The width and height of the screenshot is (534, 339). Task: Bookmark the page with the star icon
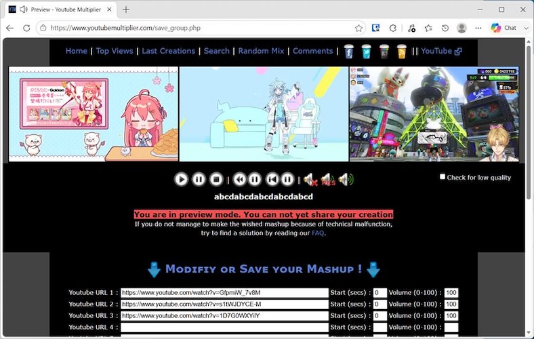click(358, 28)
